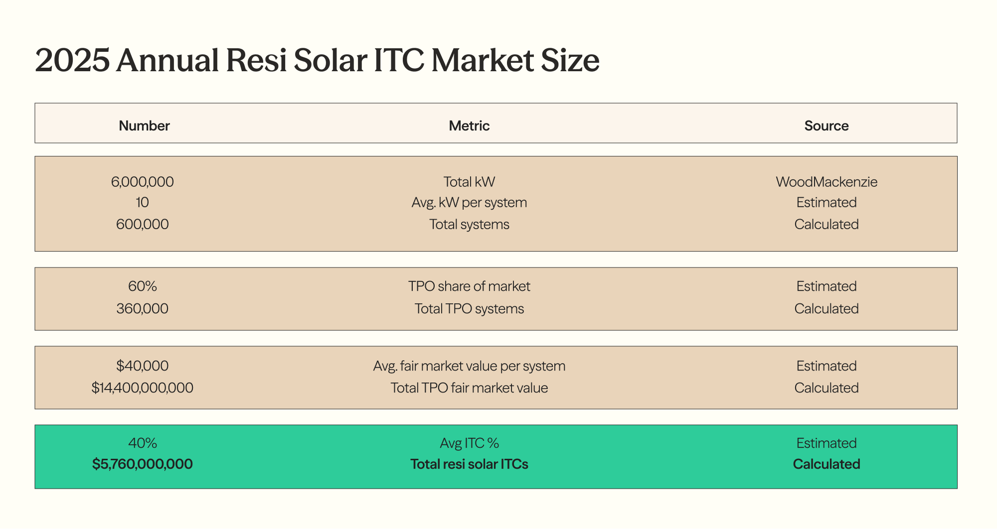
Task: Select the 'Avg. kW per system' label
Action: 469,203
